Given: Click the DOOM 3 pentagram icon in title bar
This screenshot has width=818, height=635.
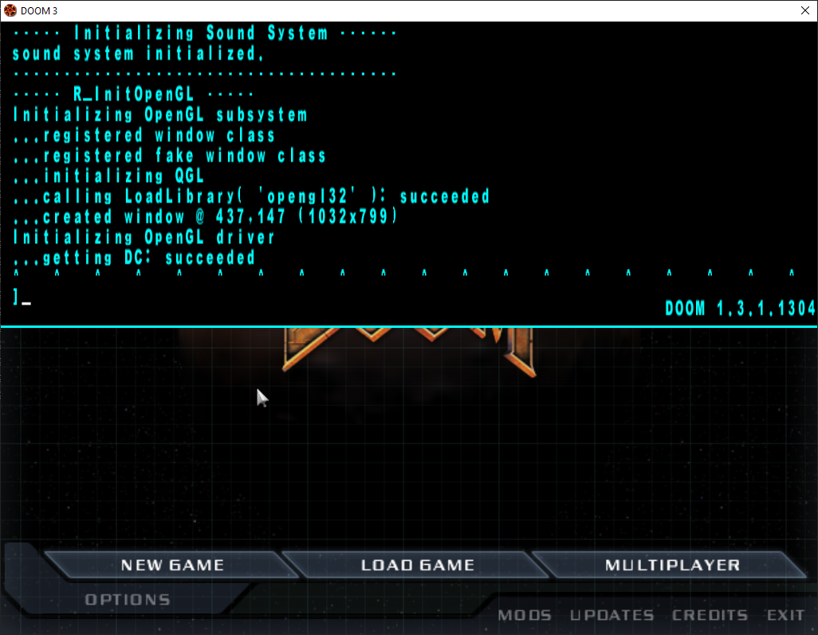Looking at the screenshot, I should 10,10.
